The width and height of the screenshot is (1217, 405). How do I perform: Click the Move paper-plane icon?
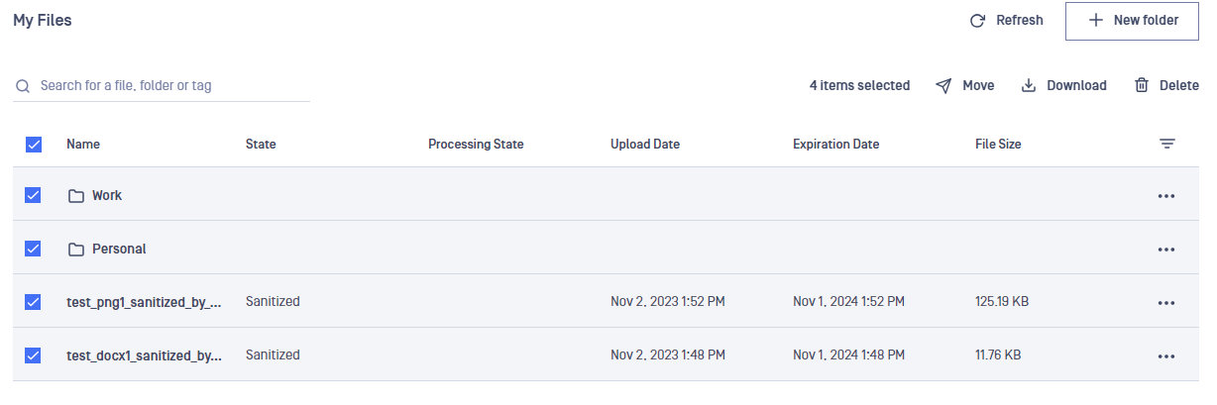point(943,86)
